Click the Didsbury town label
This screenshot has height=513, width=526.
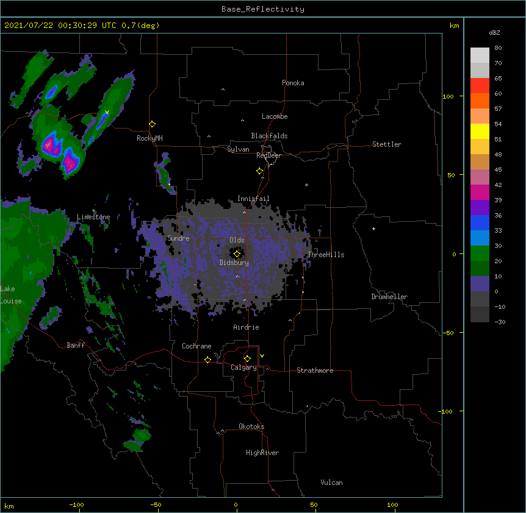pos(234,263)
